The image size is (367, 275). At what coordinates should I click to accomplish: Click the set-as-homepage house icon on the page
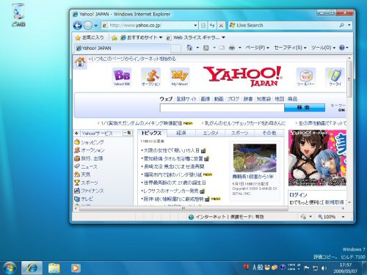pyautogui.click(x=80, y=62)
